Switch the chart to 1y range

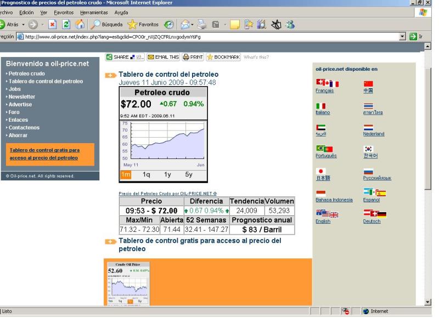click(167, 174)
